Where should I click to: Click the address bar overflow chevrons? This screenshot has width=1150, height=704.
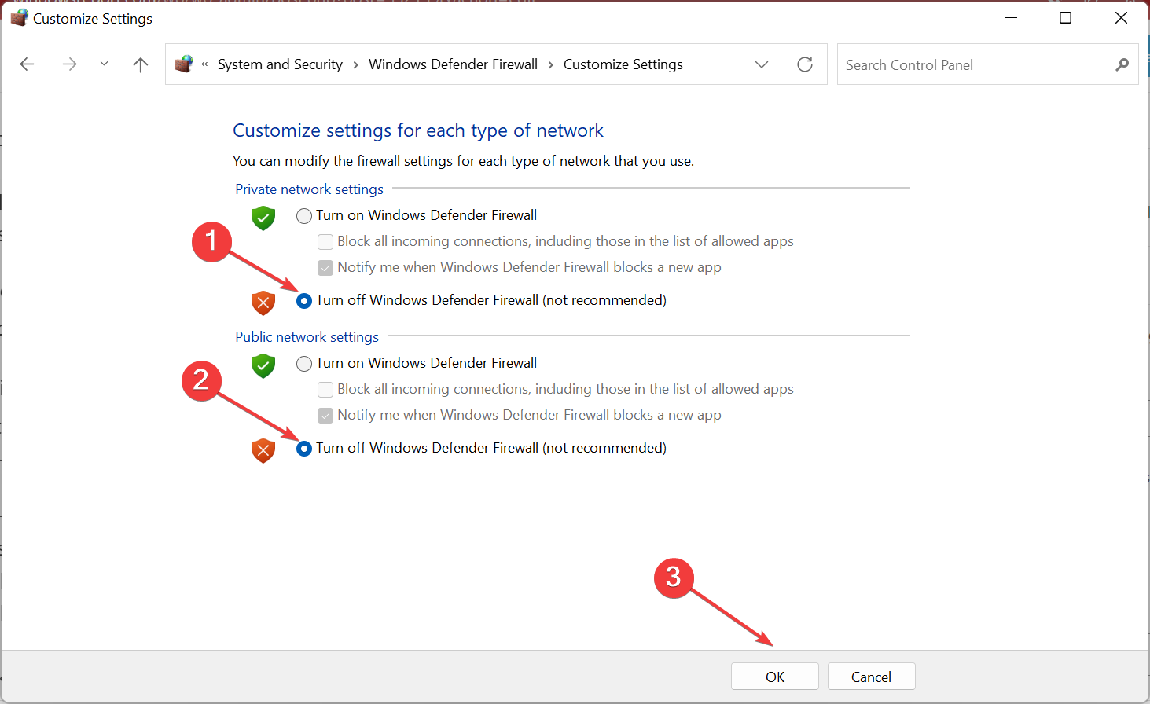tap(204, 64)
